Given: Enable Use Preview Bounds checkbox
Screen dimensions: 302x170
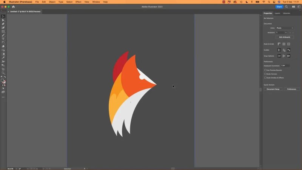Looking at the screenshot, I should point(265,70).
